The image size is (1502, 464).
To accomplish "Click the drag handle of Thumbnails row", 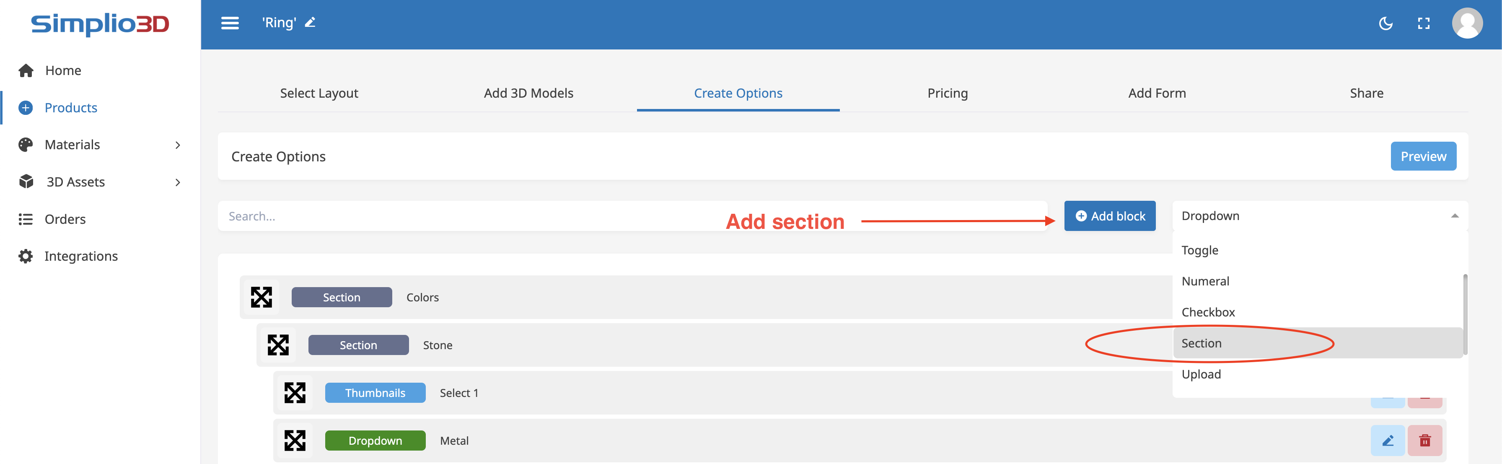I will click(x=295, y=393).
